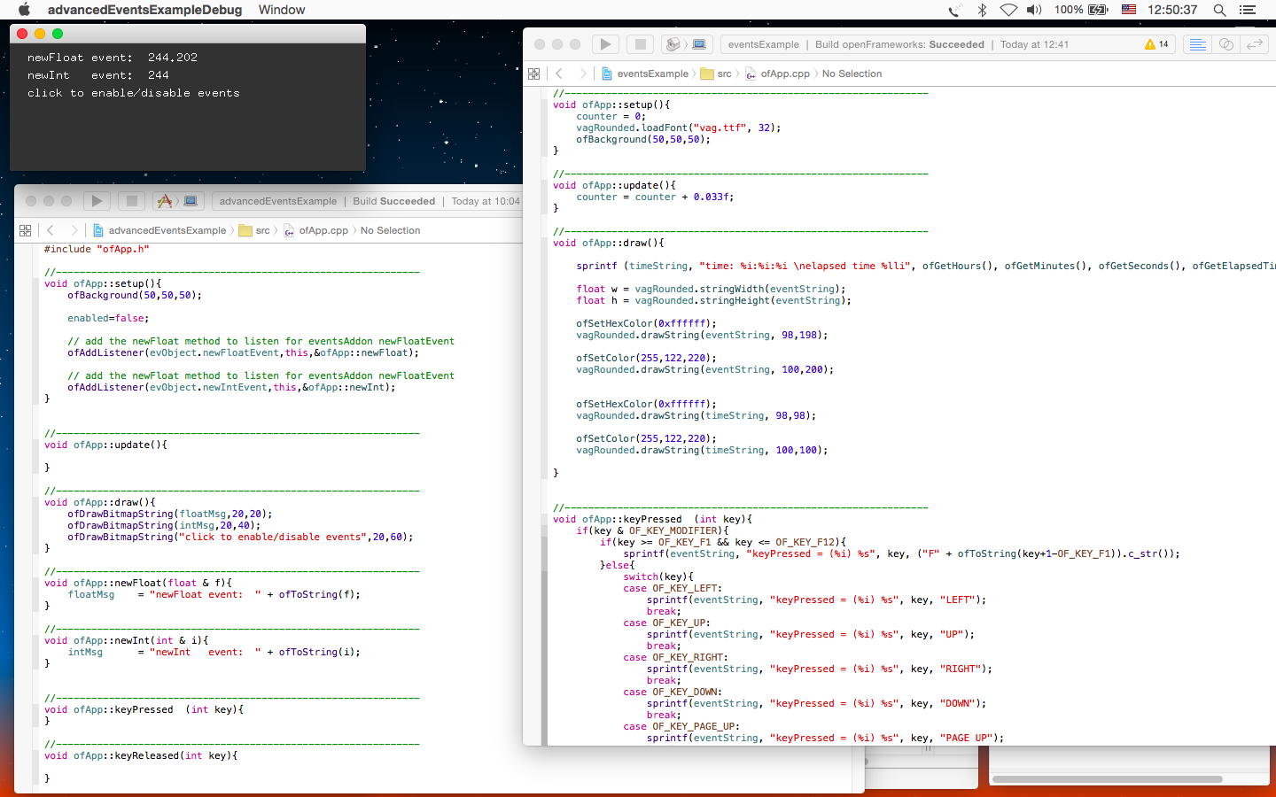Switch to the Assistant editor view
This screenshot has height=797, width=1276.
1226,44
